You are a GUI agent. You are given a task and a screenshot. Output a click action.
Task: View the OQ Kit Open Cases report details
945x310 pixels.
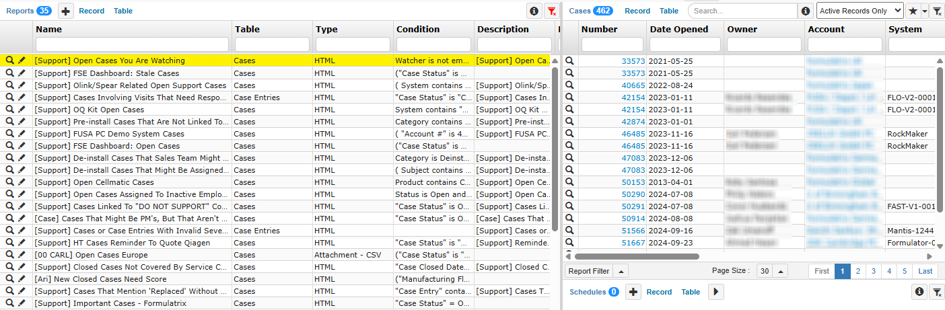coord(9,110)
